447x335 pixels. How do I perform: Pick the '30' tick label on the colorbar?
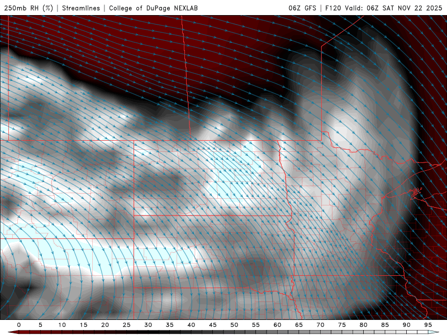[x=148, y=325]
